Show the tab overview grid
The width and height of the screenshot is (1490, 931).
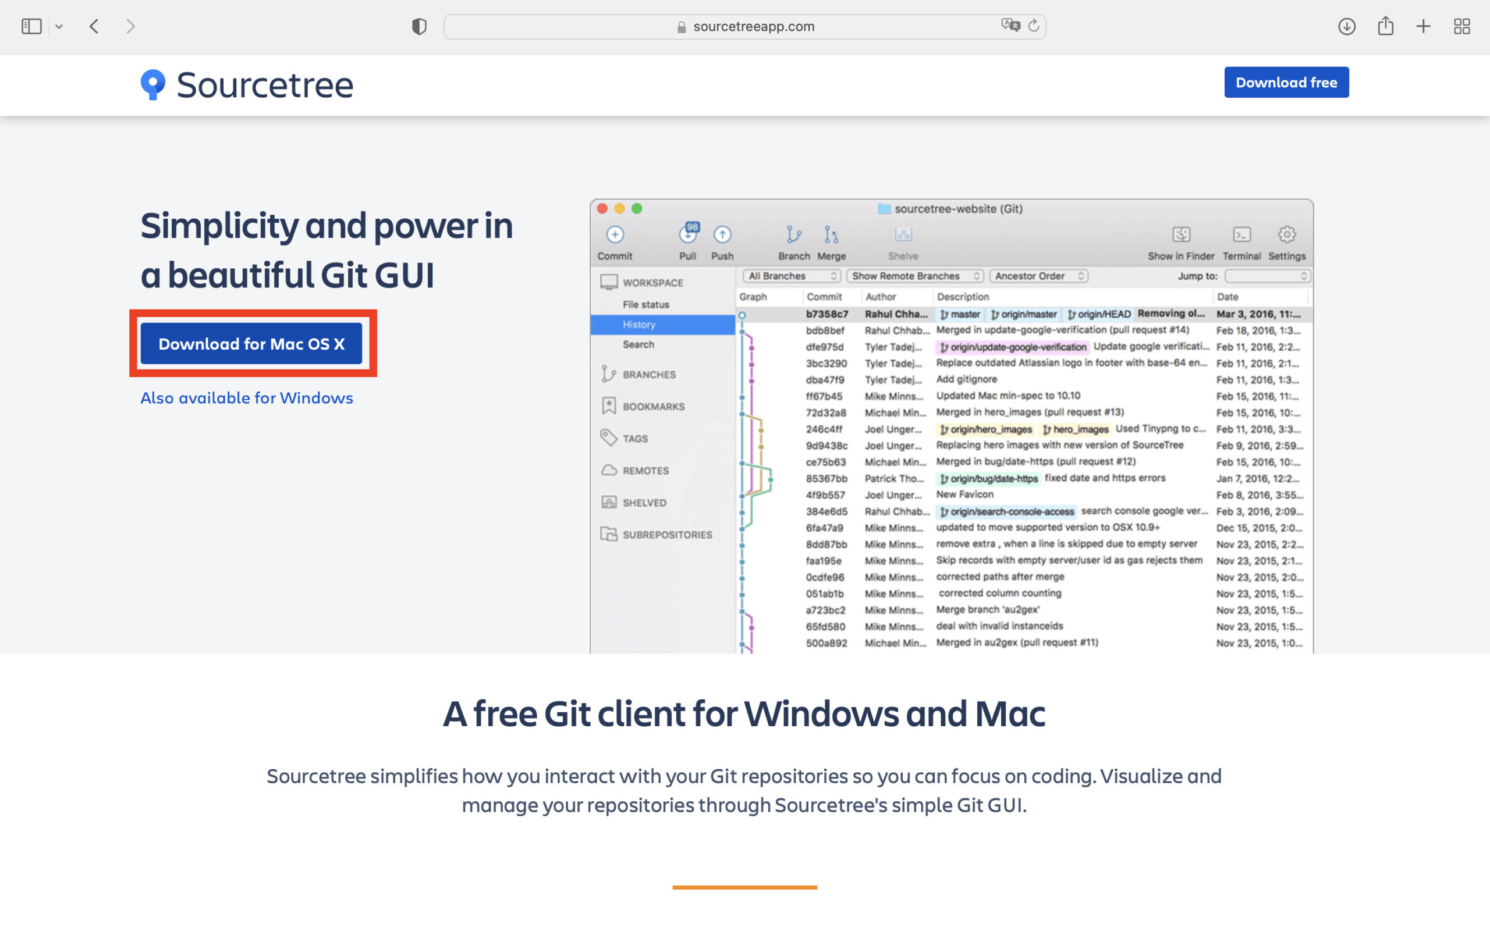click(x=1461, y=27)
